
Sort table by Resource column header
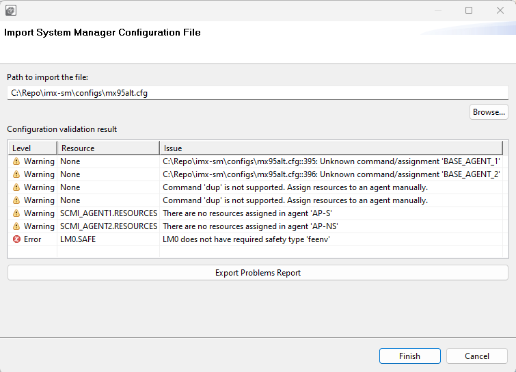click(108, 148)
